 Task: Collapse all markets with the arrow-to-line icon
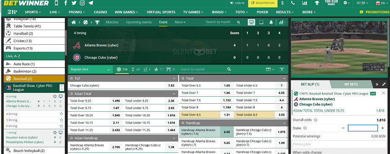pos(282,69)
